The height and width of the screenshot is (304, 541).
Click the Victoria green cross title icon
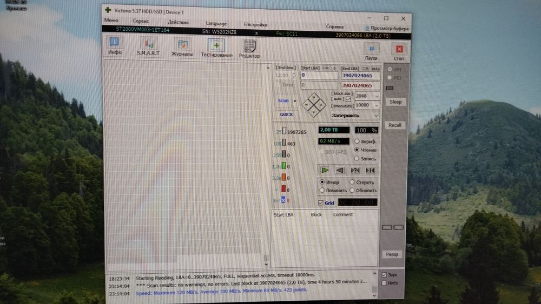[108, 10]
